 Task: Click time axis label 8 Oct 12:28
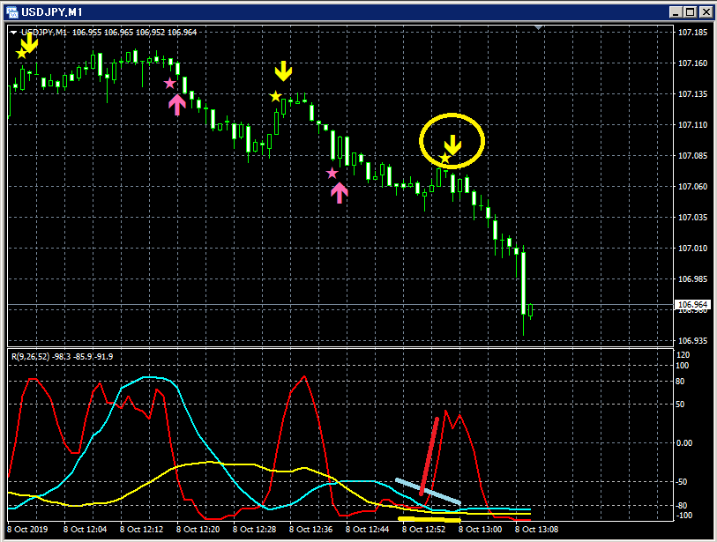254,529
